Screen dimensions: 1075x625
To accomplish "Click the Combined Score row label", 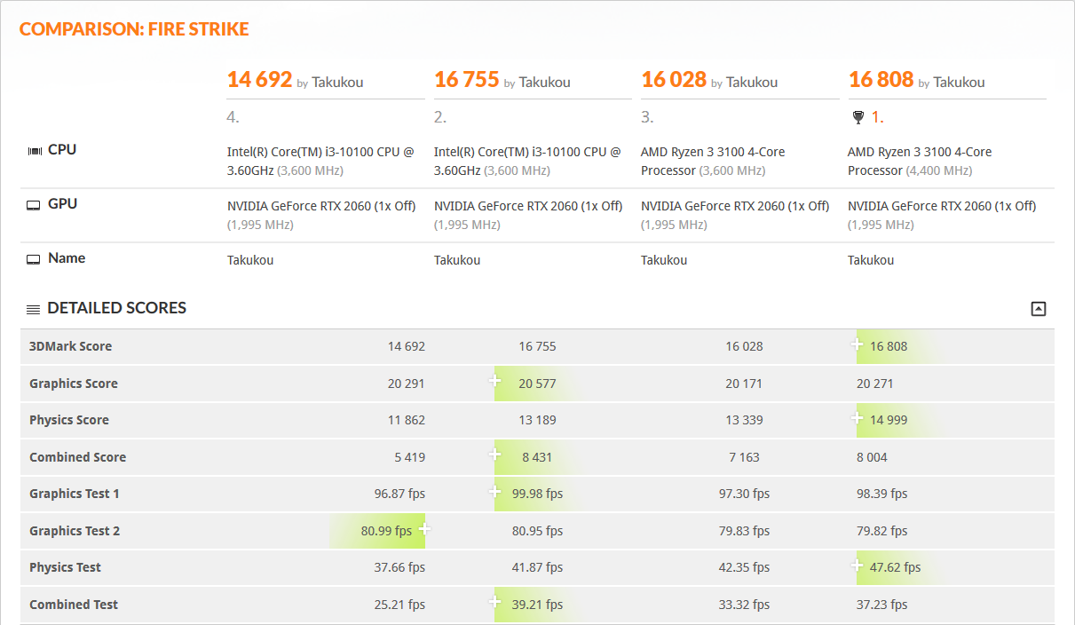I will click(77, 457).
